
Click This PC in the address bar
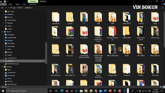pos(20,8)
